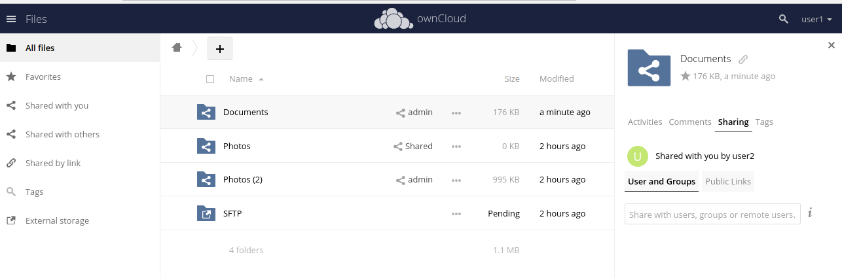Open Shared by link section

[x=80, y=163]
